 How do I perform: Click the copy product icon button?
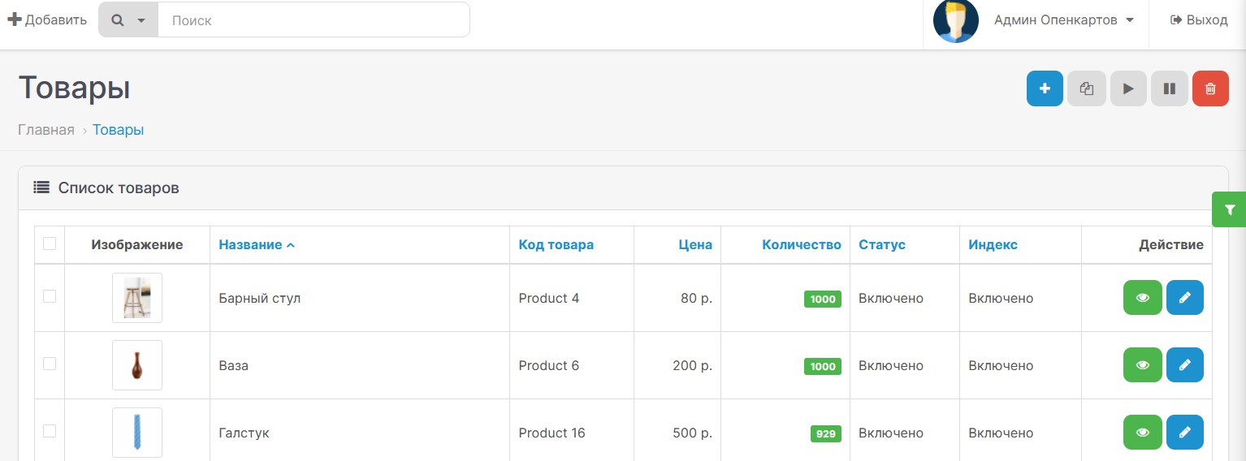tap(1086, 89)
